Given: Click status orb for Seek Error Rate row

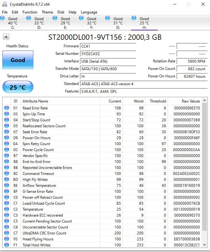Looking at the screenshot, I should pos(7,132).
